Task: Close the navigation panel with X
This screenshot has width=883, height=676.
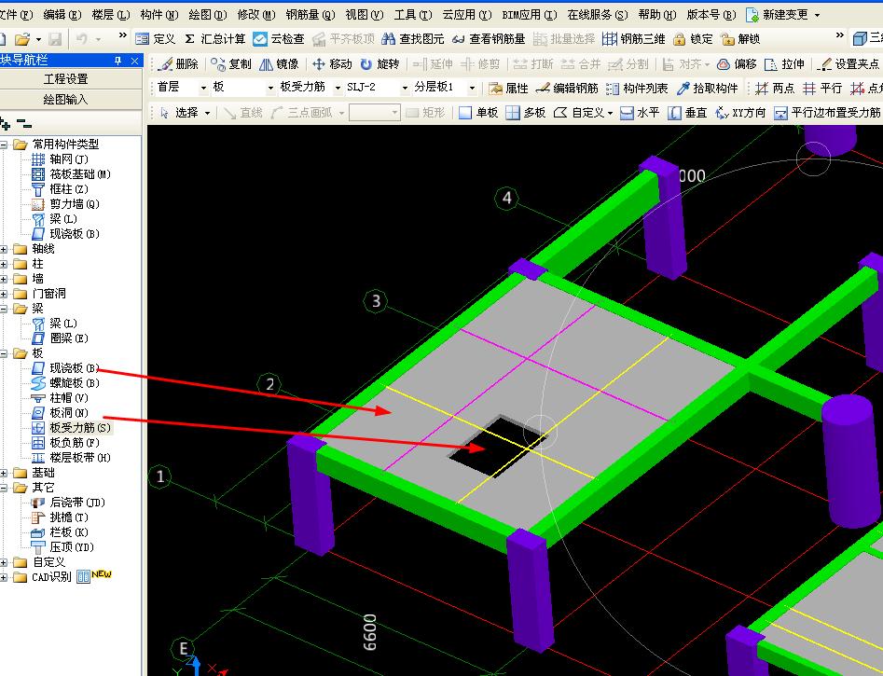Action: tap(134, 61)
